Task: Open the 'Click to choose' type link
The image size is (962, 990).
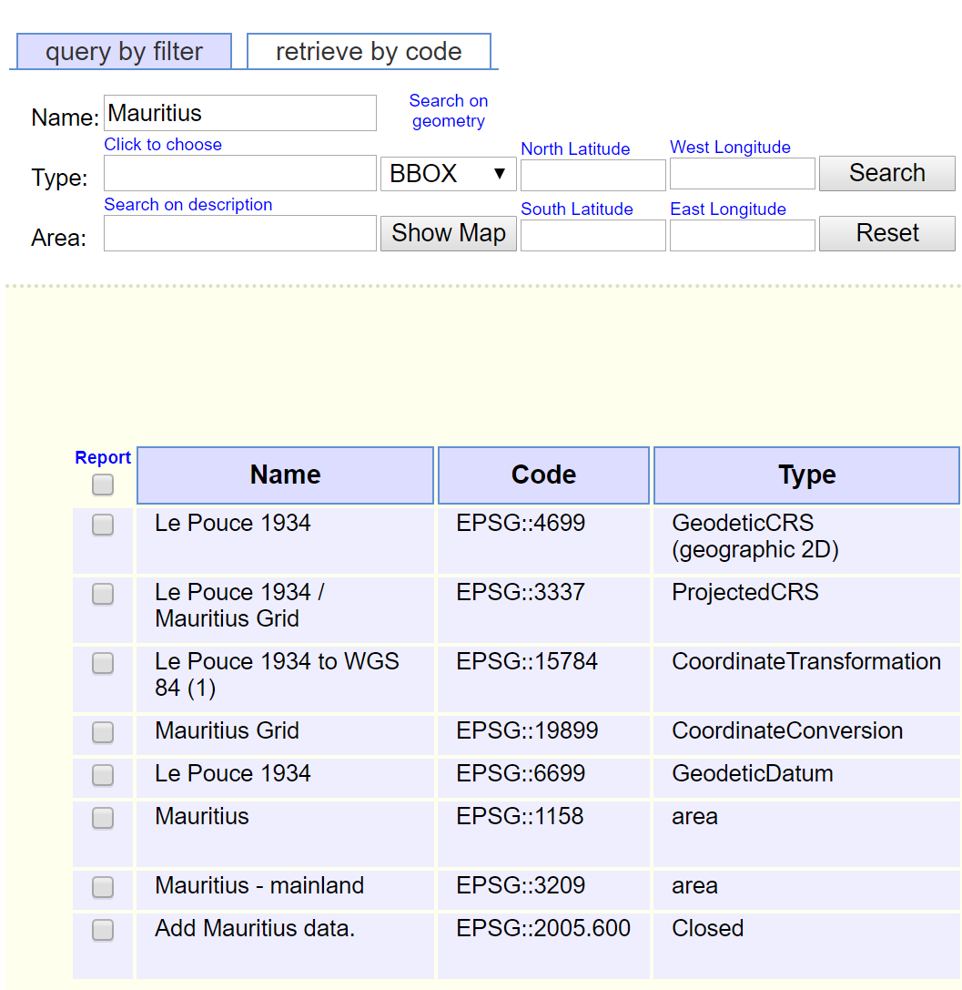Action: (x=163, y=145)
